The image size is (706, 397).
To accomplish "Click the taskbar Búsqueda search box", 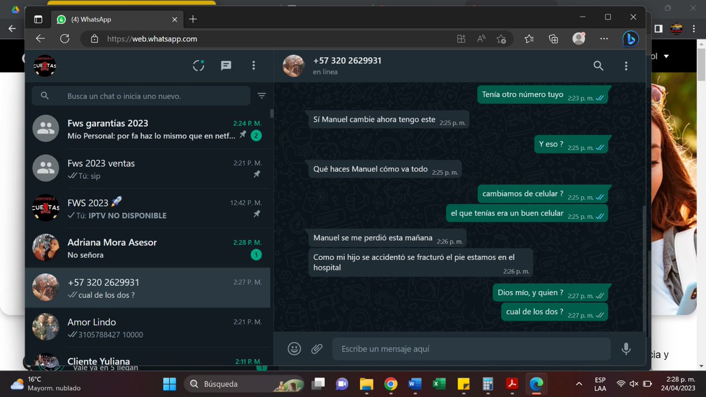I will (x=244, y=384).
